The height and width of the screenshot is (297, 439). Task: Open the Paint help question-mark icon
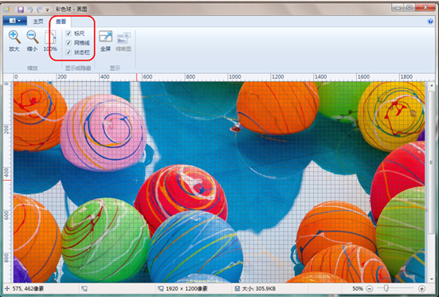pyautogui.click(x=430, y=21)
